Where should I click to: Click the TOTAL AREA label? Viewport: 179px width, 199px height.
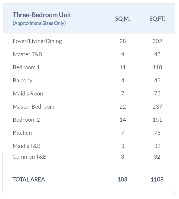[x=29, y=179]
